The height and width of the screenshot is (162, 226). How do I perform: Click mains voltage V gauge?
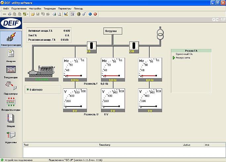pyautogui.click(x=150, y=101)
